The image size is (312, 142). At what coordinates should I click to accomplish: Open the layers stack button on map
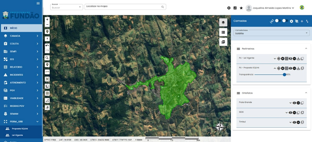pos(223,22)
